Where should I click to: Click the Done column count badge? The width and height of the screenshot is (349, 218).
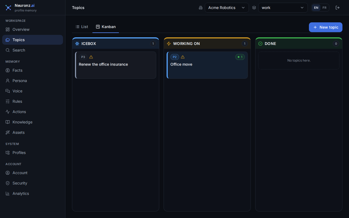tap(336, 44)
